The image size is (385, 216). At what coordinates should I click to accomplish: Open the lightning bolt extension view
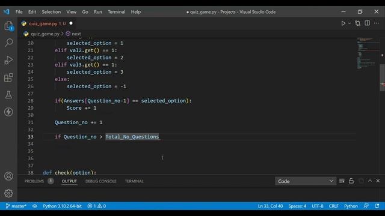tap(8, 112)
